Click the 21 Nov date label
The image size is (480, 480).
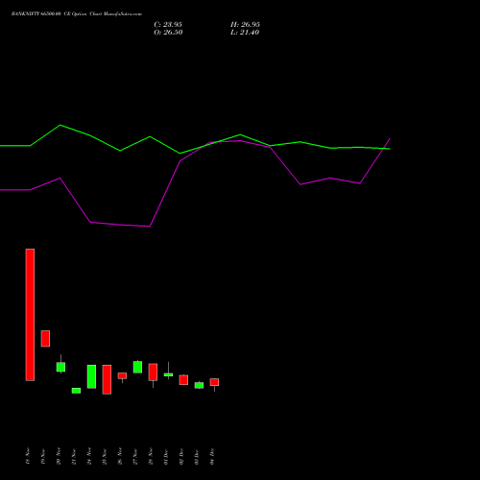[x=74, y=456]
